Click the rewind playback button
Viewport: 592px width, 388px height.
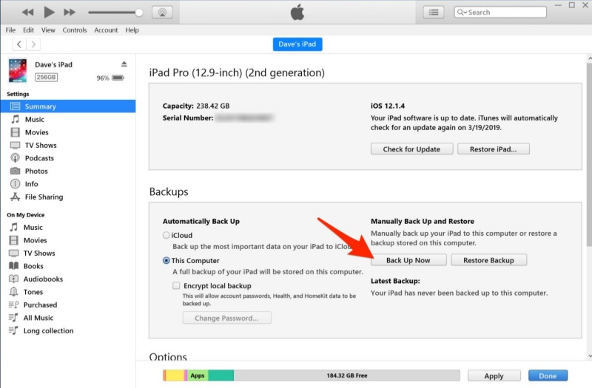[x=27, y=13]
